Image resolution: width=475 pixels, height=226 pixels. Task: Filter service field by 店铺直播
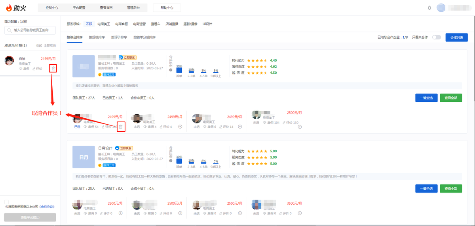pyautogui.click(x=172, y=24)
